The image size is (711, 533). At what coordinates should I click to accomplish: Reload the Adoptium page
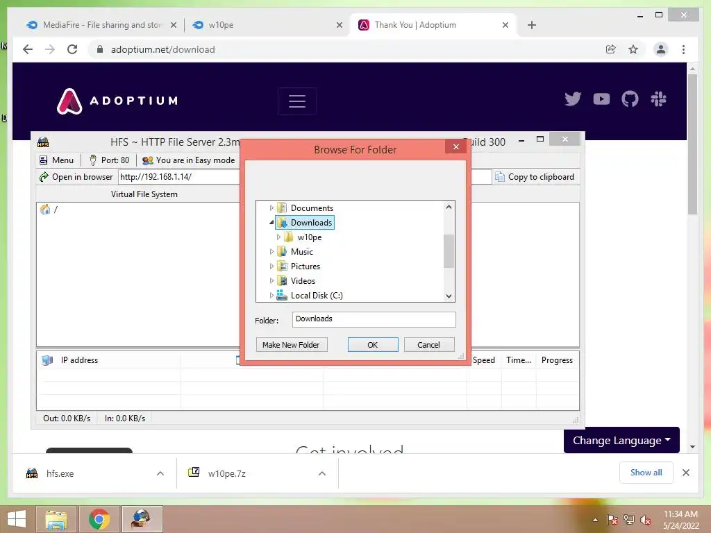(x=72, y=49)
